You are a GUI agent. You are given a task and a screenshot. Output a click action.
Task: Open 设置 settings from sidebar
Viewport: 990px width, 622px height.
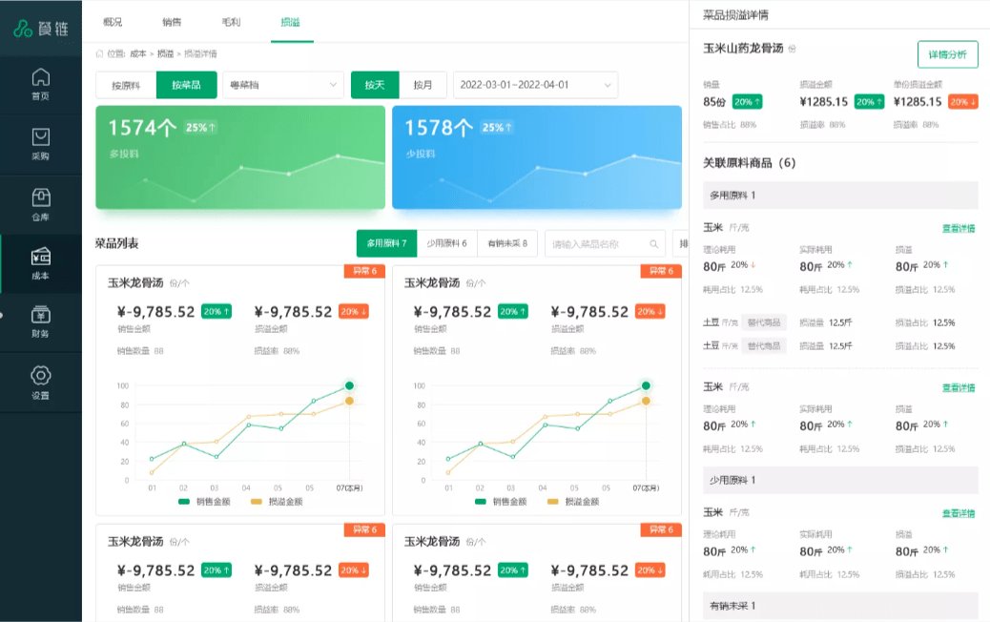40,382
